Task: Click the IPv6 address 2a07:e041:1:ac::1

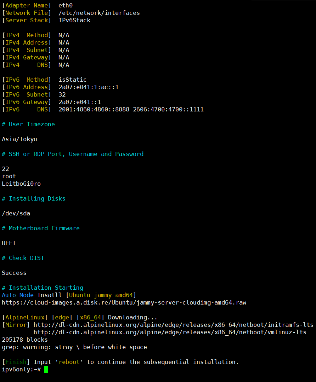Action: (x=89, y=87)
